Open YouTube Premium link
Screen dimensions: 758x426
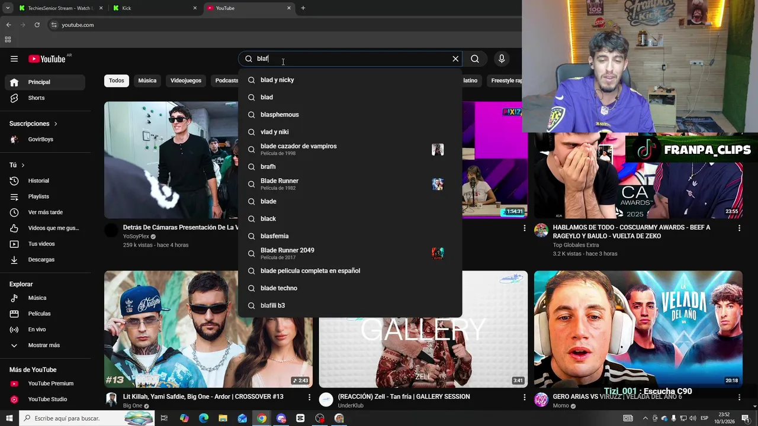pos(45,383)
